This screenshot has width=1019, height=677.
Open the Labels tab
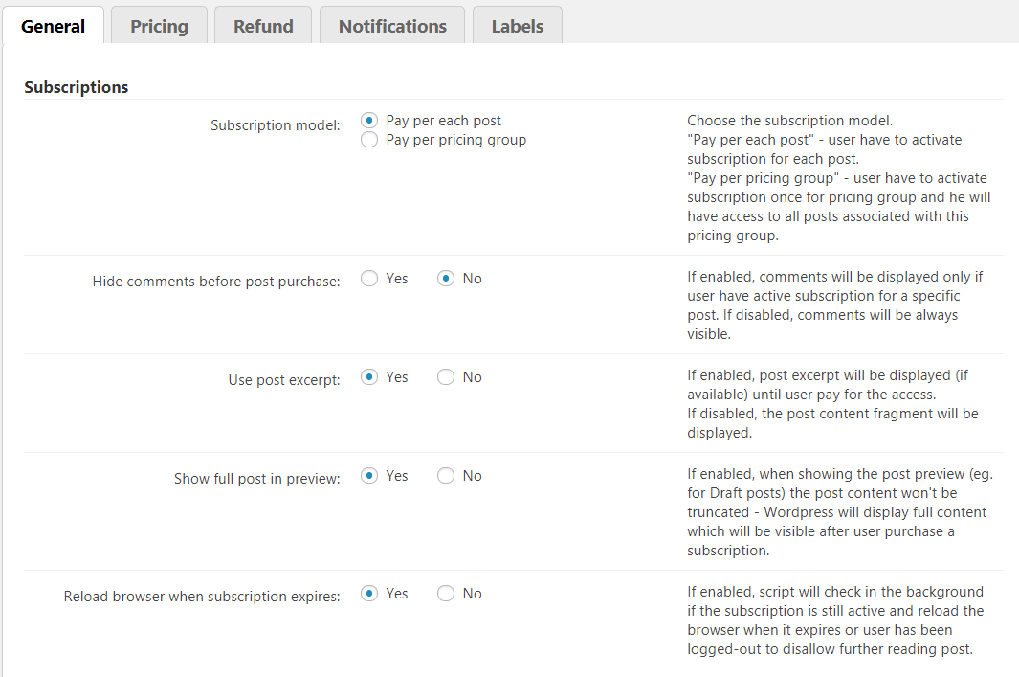(517, 26)
